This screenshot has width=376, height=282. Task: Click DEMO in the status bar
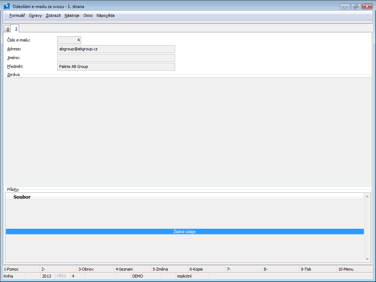coord(137,276)
